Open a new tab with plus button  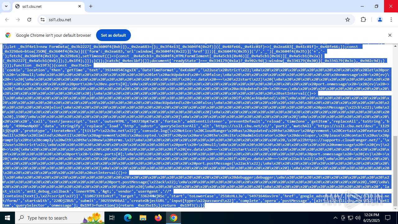91,6
